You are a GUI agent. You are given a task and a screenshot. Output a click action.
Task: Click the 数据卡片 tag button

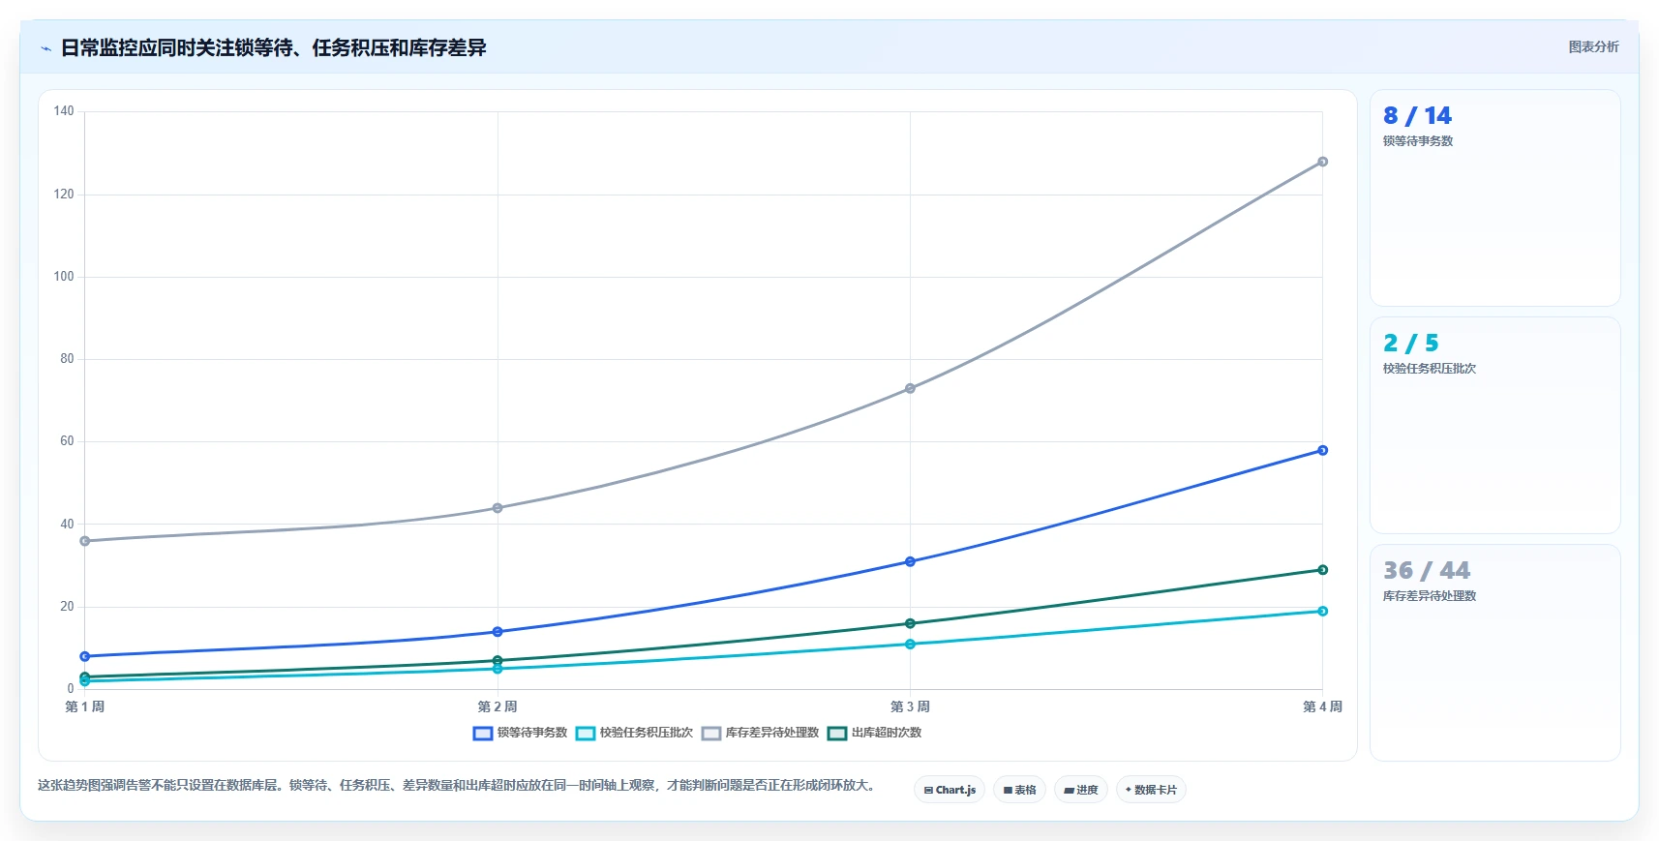point(1151,790)
